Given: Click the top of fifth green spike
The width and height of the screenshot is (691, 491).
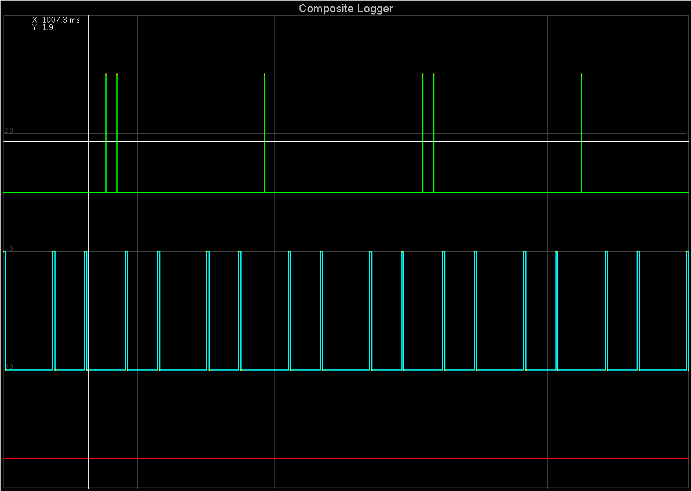Looking at the screenshot, I should pos(434,74).
